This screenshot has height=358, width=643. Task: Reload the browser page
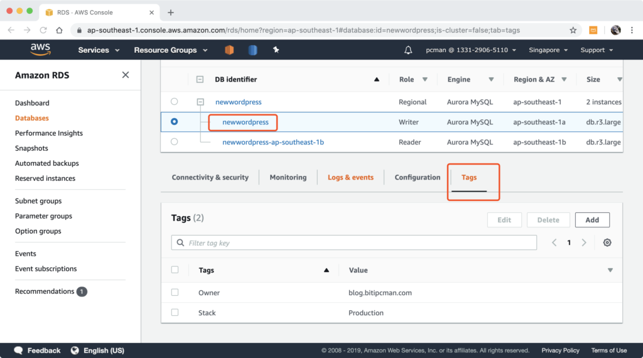[43, 30]
